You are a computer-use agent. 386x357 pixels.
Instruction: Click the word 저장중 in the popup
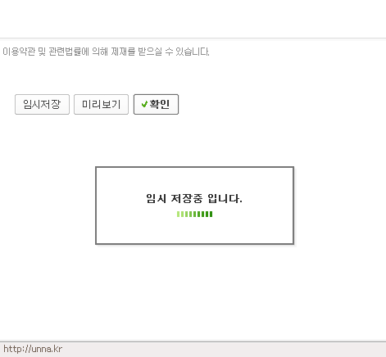pos(187,198)
